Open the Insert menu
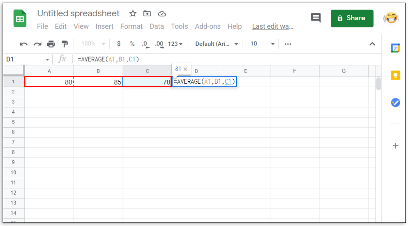Screen dimensions: 409x226 [x=104, y=27]
